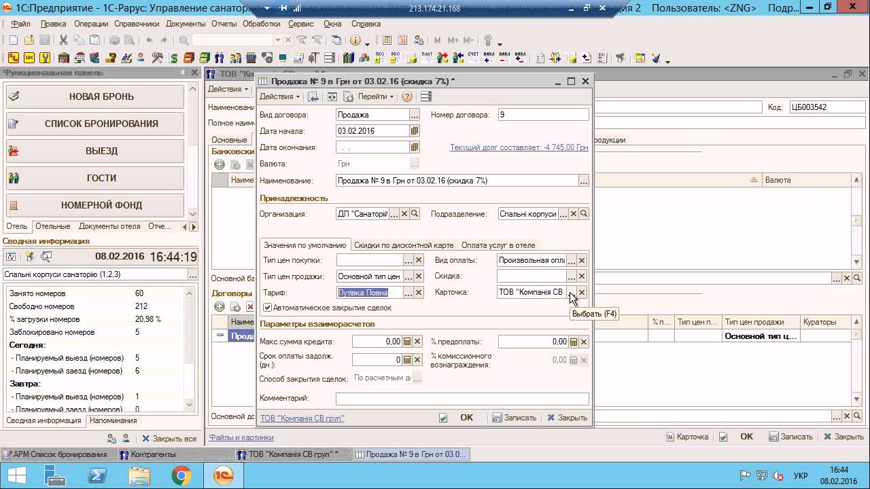
Task: Click the New document icon in main toolbar
Action: tap(13, 40)
